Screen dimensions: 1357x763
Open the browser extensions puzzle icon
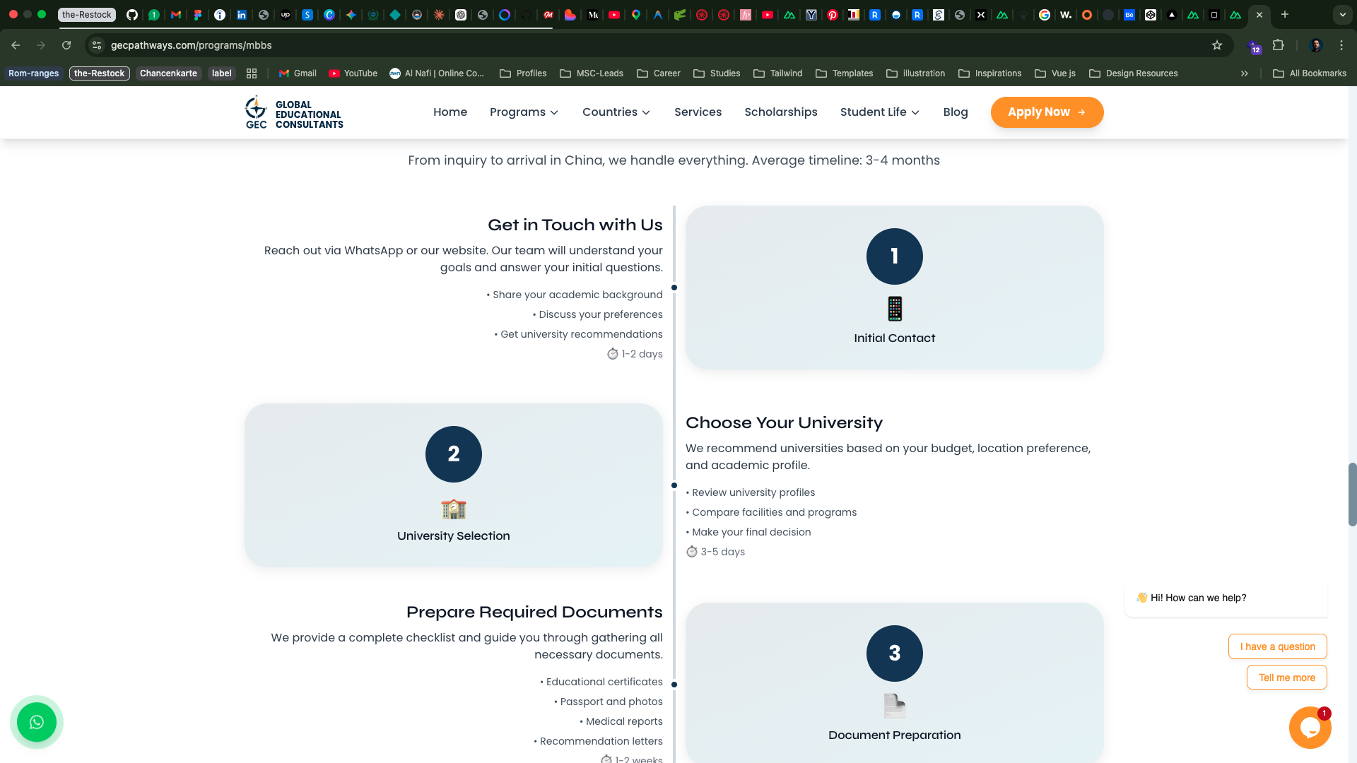click(1278, 45)
